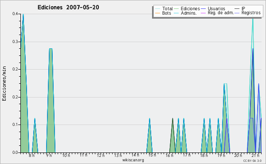Click the 12 h time axis label

tap(101, 155)
